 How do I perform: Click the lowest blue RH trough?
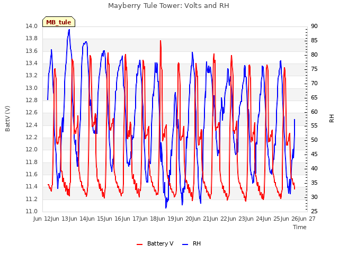166,207
